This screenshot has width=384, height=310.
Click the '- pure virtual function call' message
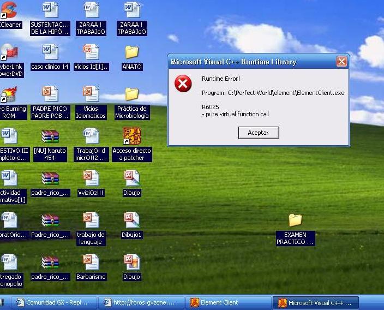(x=235, y=114)
